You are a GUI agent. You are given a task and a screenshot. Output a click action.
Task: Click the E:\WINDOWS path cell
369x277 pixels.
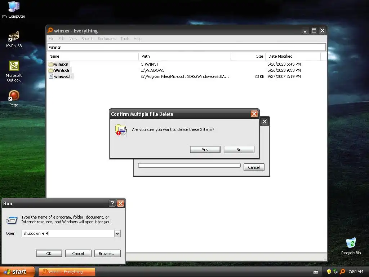pyautogui.click(x=152, y=70)
